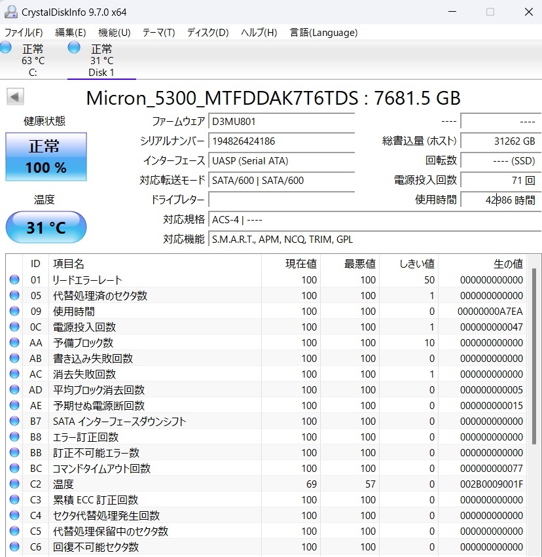Click the features field S.M.A.R.T., APM, NCQ
Screen dimensions: 542x557
[x=375, y=239]
